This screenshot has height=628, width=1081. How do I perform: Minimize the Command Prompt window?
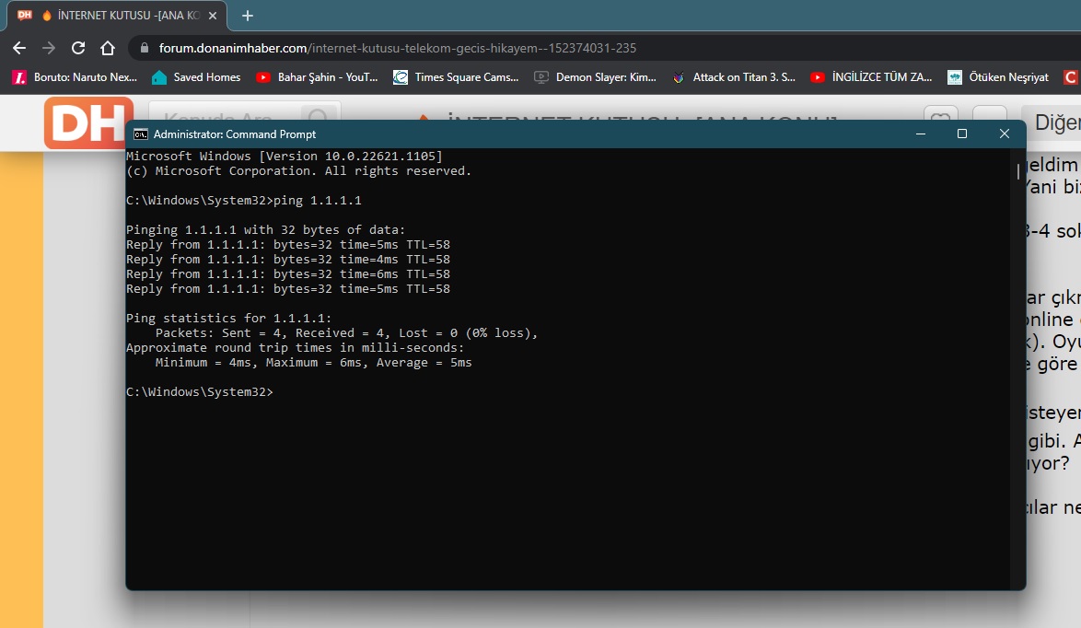tap(921, 134)
